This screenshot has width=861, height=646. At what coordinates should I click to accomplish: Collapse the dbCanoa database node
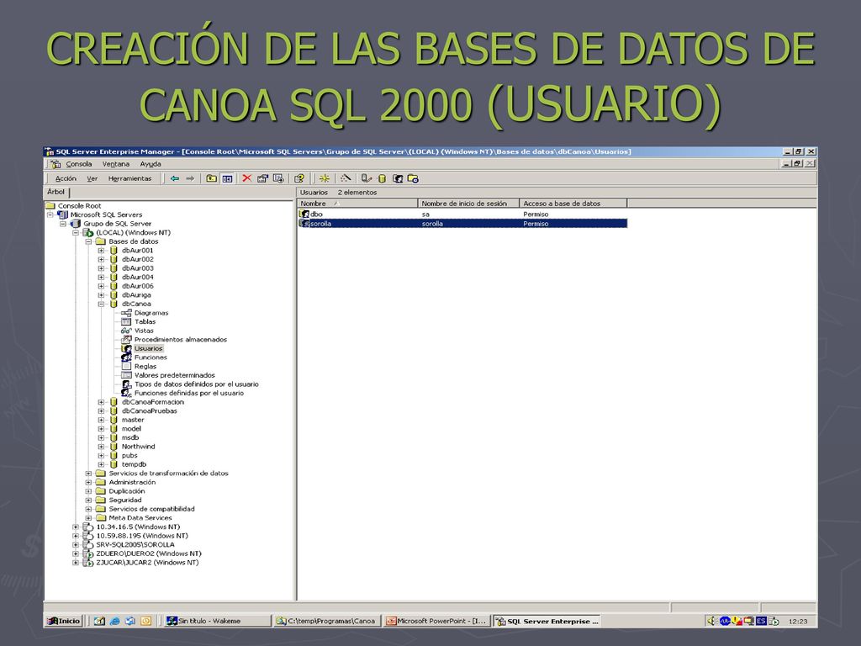coord(101,304)
